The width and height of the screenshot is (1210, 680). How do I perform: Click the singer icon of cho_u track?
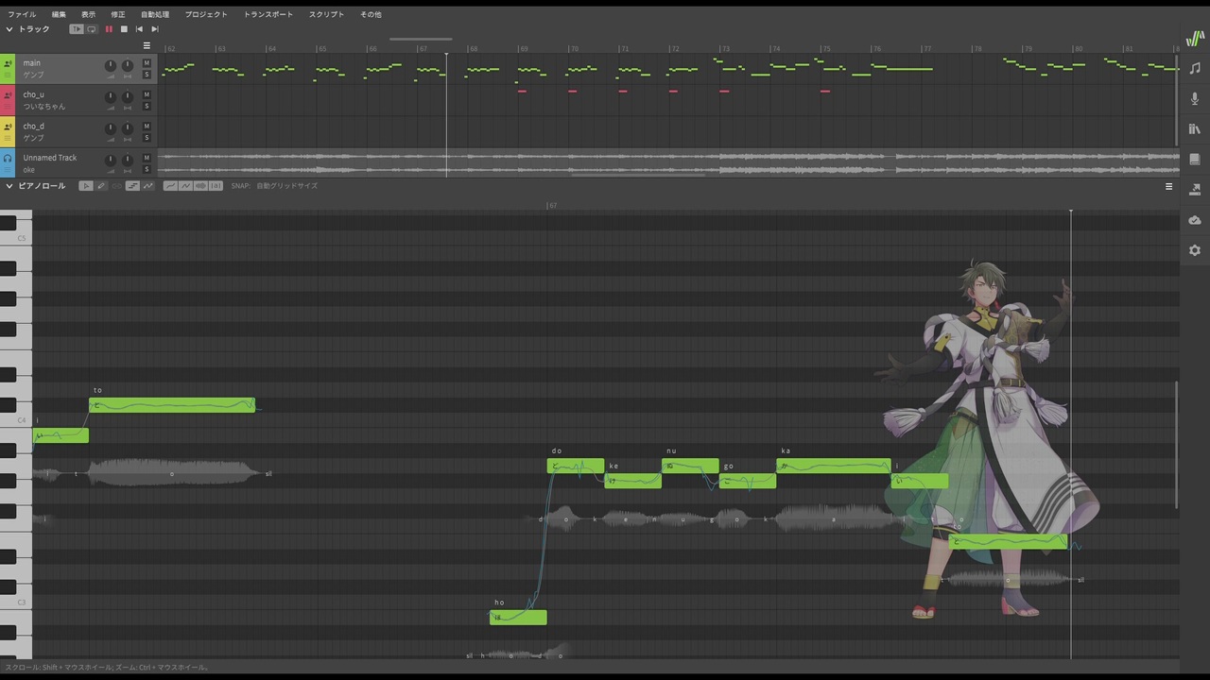click(8, 95)
